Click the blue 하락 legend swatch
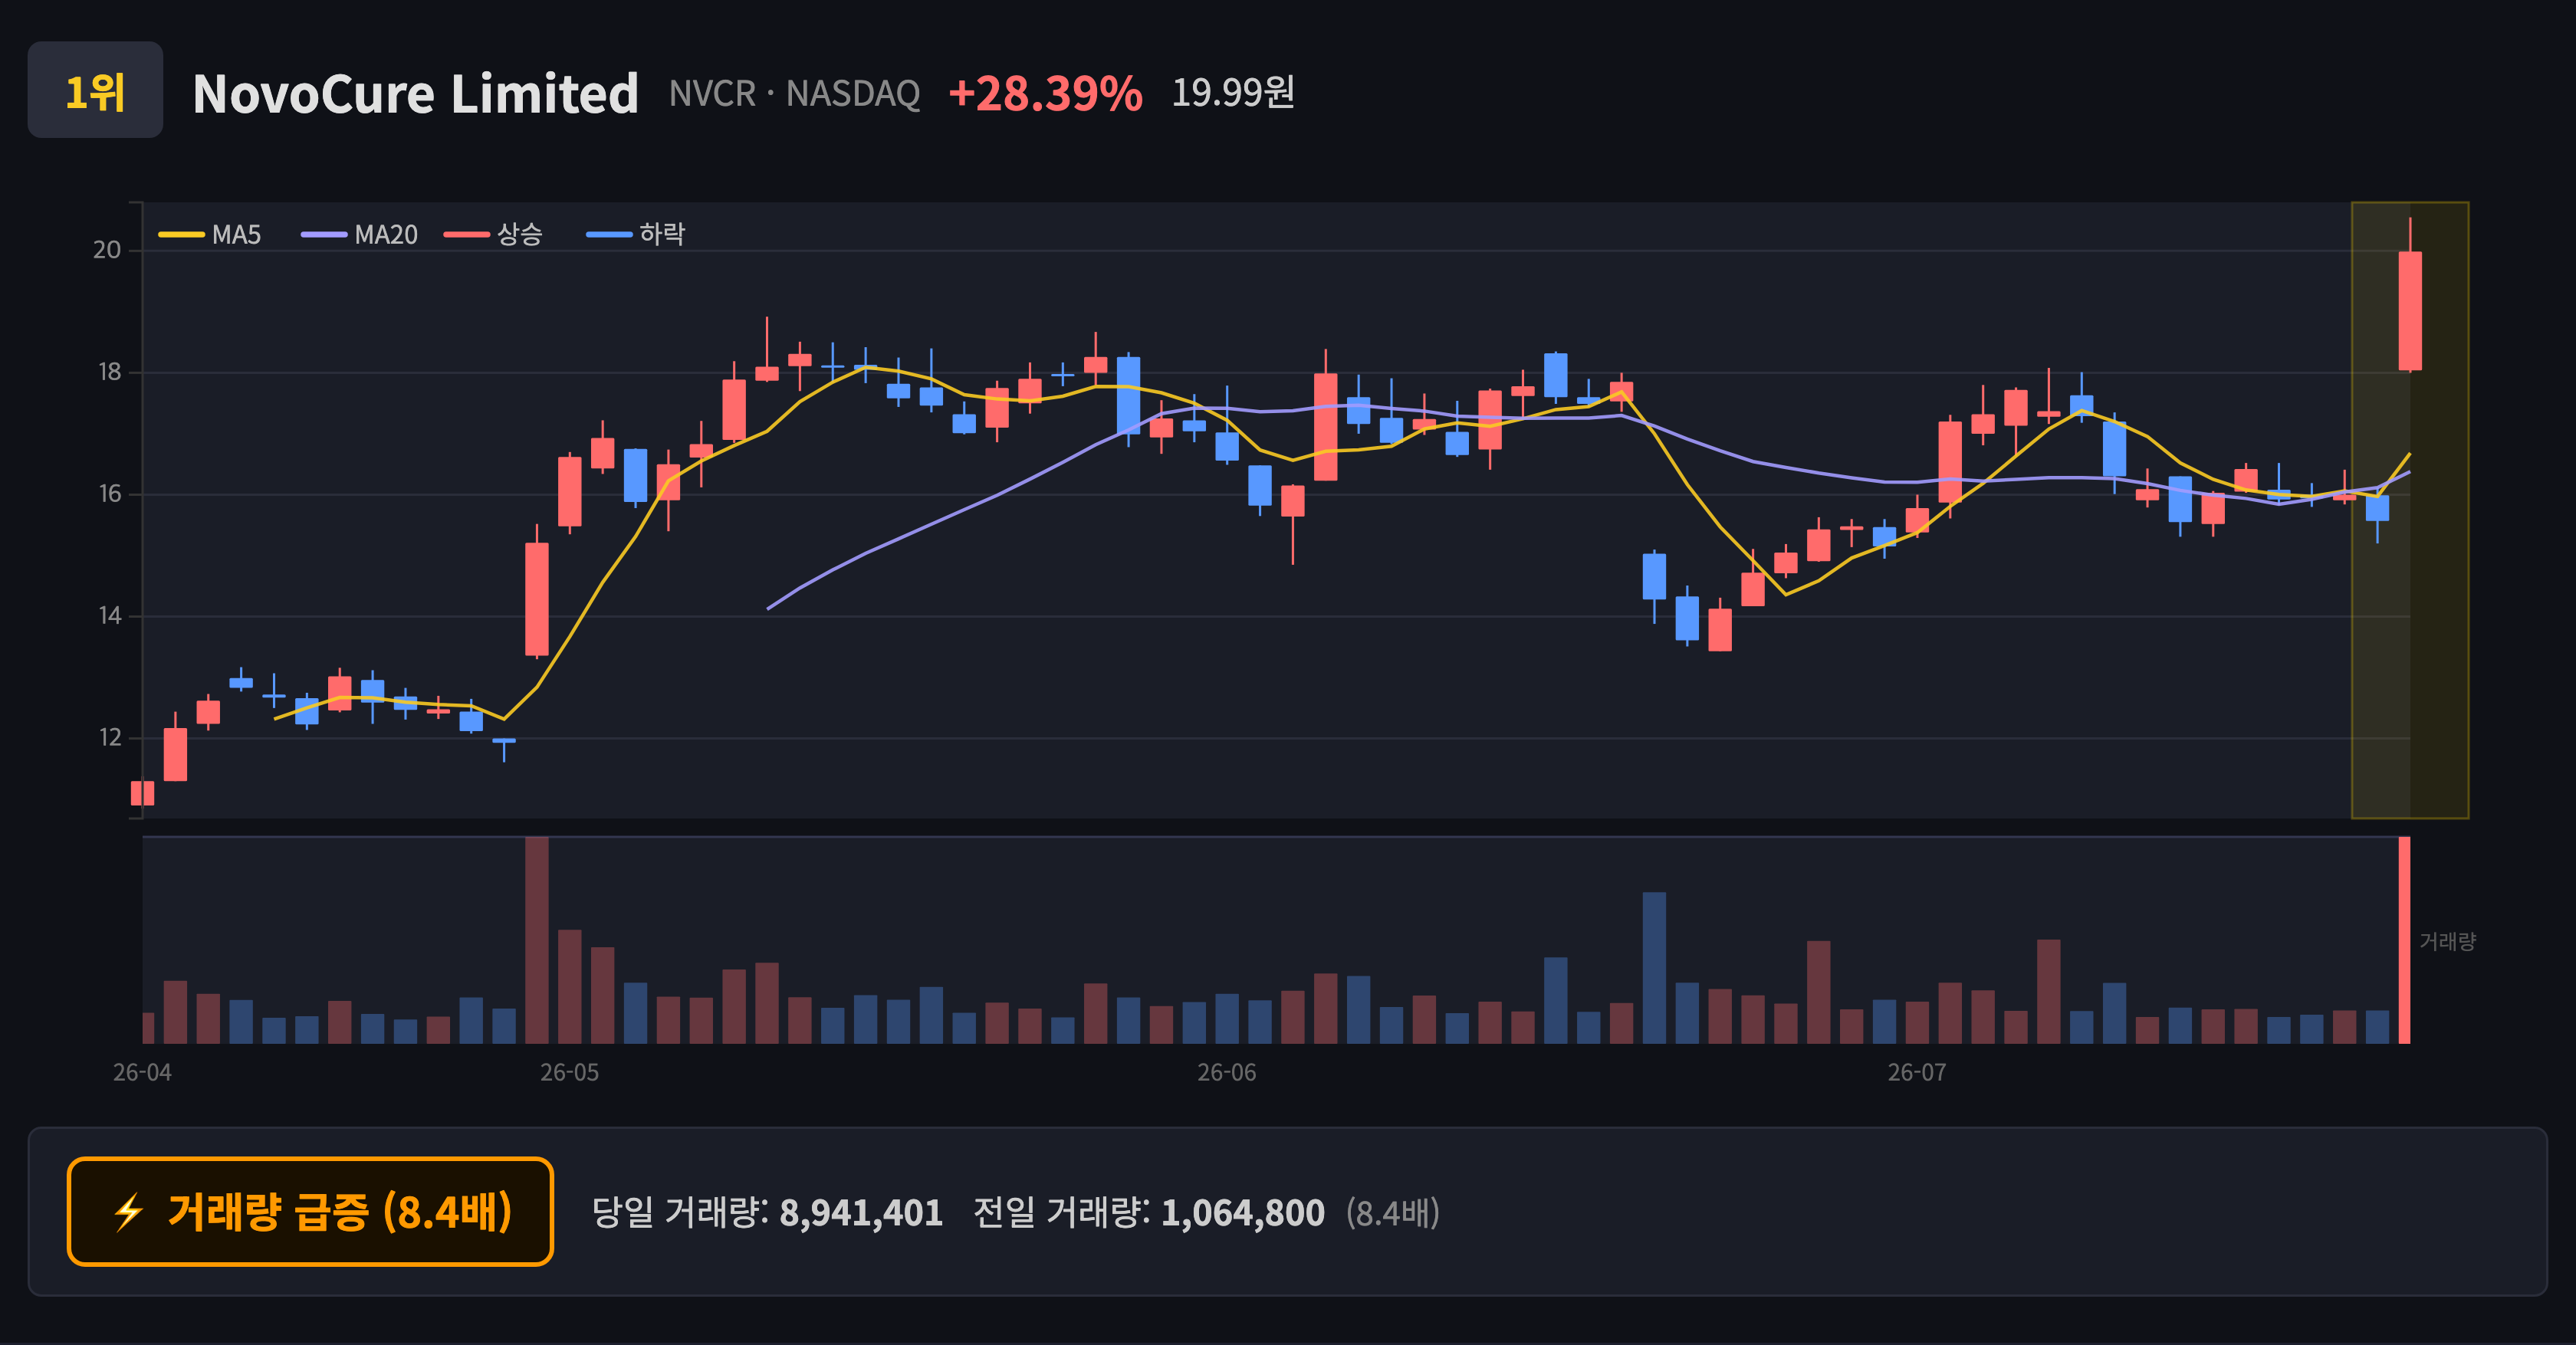The width and height of the screenshot is (2576, 1345). (609, 235)
